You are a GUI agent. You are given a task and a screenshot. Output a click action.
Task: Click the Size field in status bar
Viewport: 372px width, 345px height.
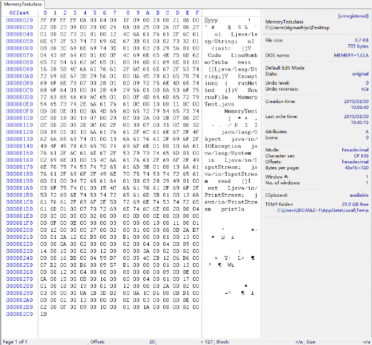coord(337,342)
